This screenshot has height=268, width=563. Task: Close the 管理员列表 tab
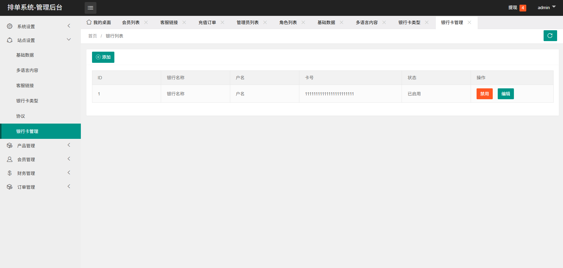tap(265, 22)
